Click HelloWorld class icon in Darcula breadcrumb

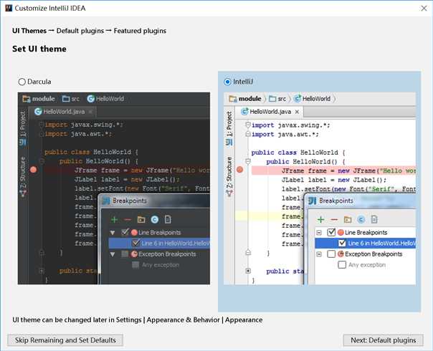click(91, 99)
